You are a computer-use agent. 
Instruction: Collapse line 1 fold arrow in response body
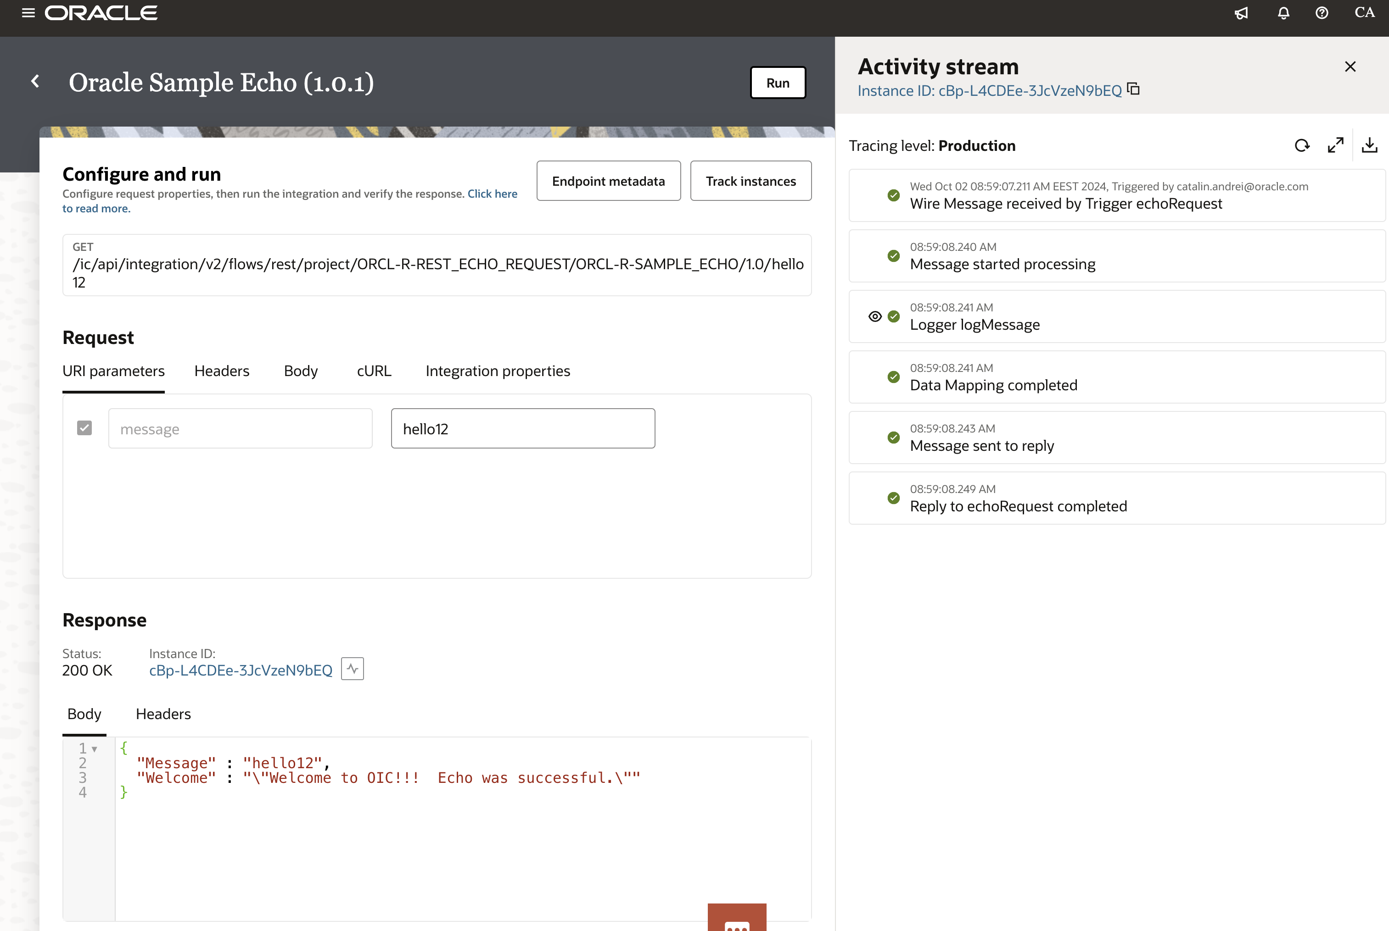click(x=95, y=749)
